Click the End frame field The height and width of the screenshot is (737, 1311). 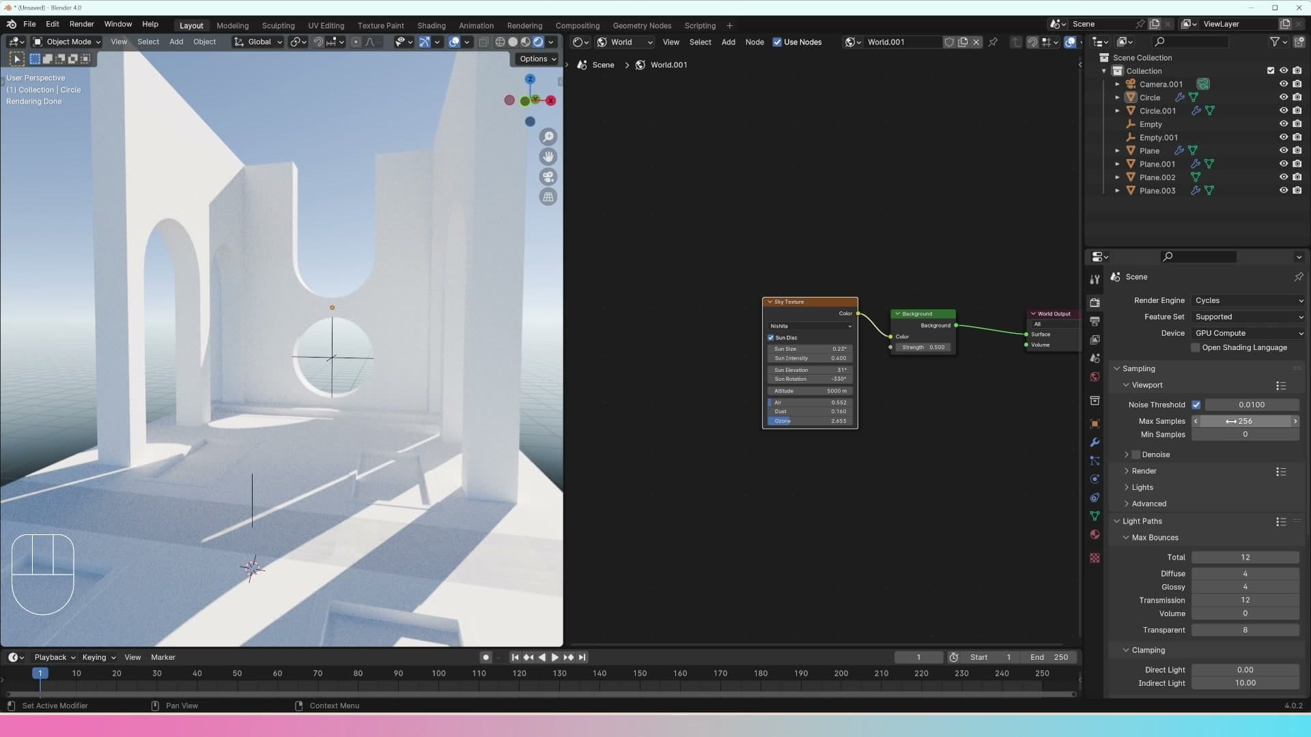click(1049, 657)
